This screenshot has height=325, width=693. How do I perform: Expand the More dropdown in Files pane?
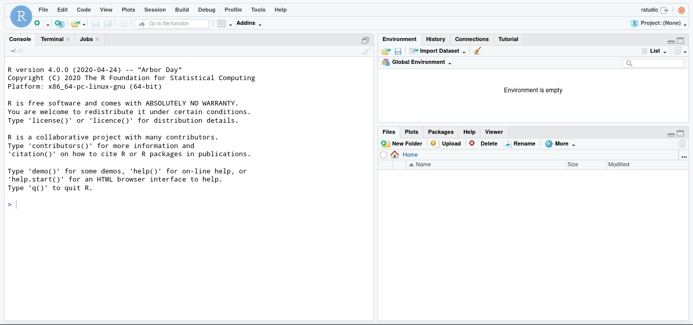tap(560, 143)
